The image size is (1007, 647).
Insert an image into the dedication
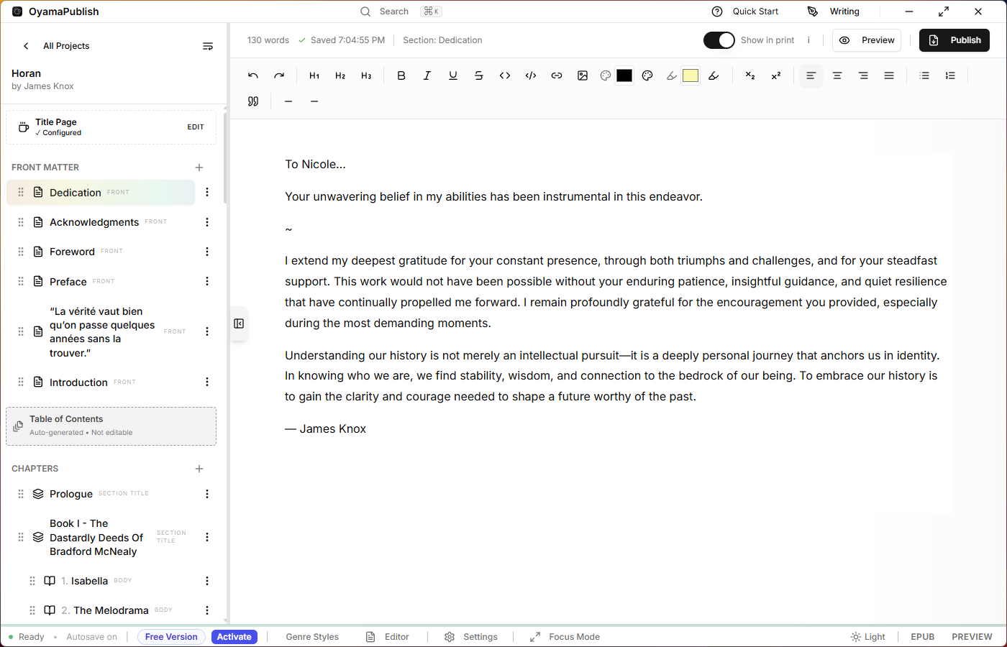point(582,75)
